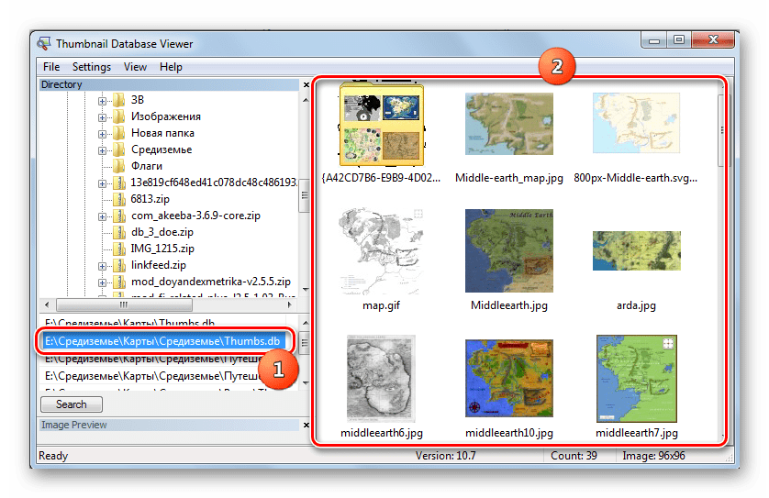This screenshot has width=769, height=498.
Task: Click the Флаги folder icon
Action: [x=118, y=167]
